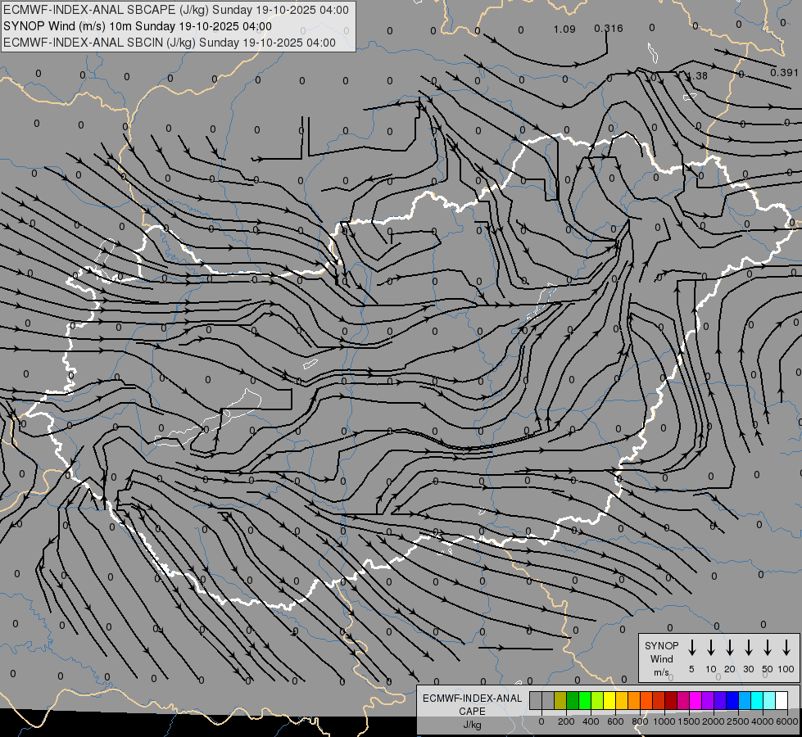Click the 100 m/s wind arrow symbol
802x737 pixels.
tap(786, 648)
